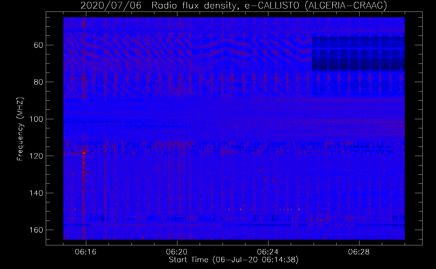
Task: Click the 60 frequency tick label
Action: pyautogui.click(x=39, y=45)
